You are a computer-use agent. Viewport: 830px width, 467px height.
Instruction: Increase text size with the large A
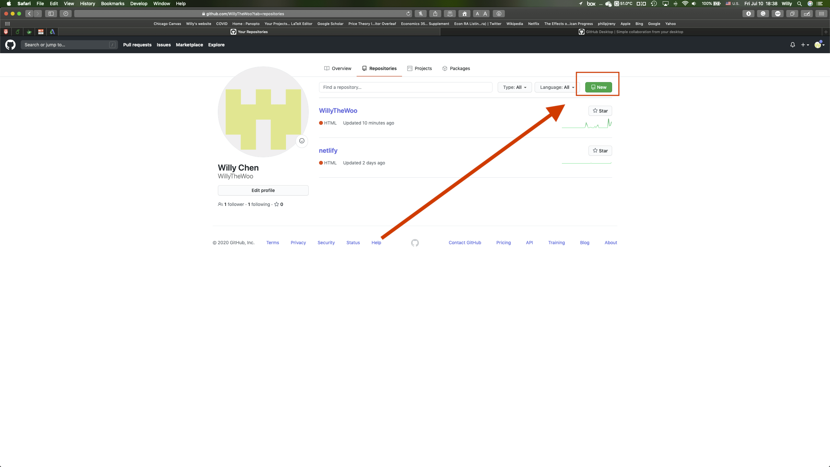point(485,14)
